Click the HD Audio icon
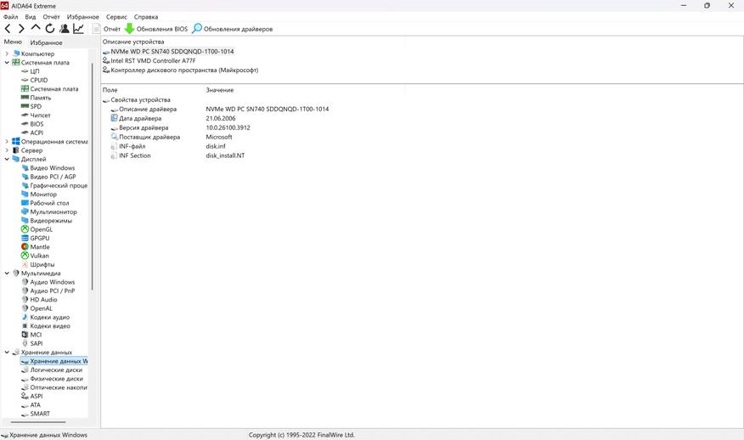Image resolution: width=744 pixels, height=440 pixels. click(x=25, y=300)
